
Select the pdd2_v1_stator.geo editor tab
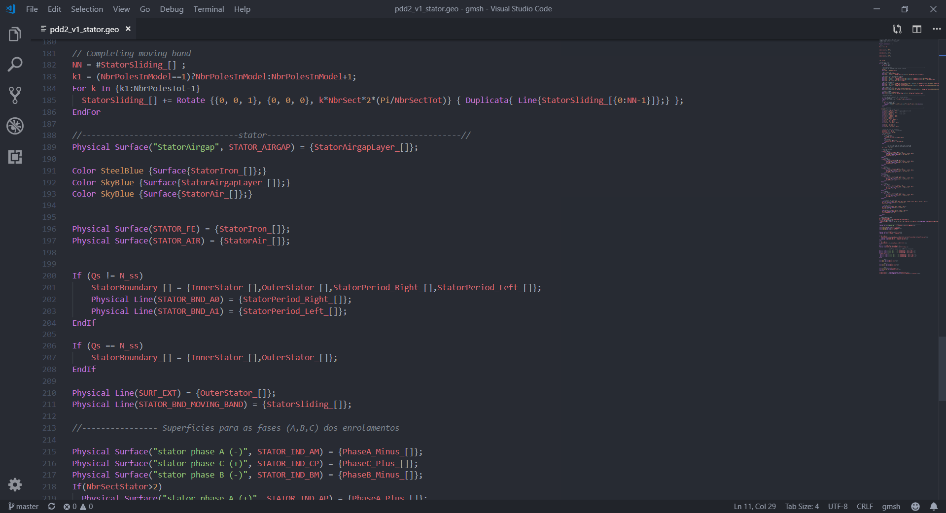point(84,29)
